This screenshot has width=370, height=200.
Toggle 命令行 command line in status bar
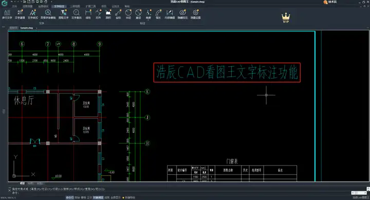pyautogui.click(x=69, y=197)
